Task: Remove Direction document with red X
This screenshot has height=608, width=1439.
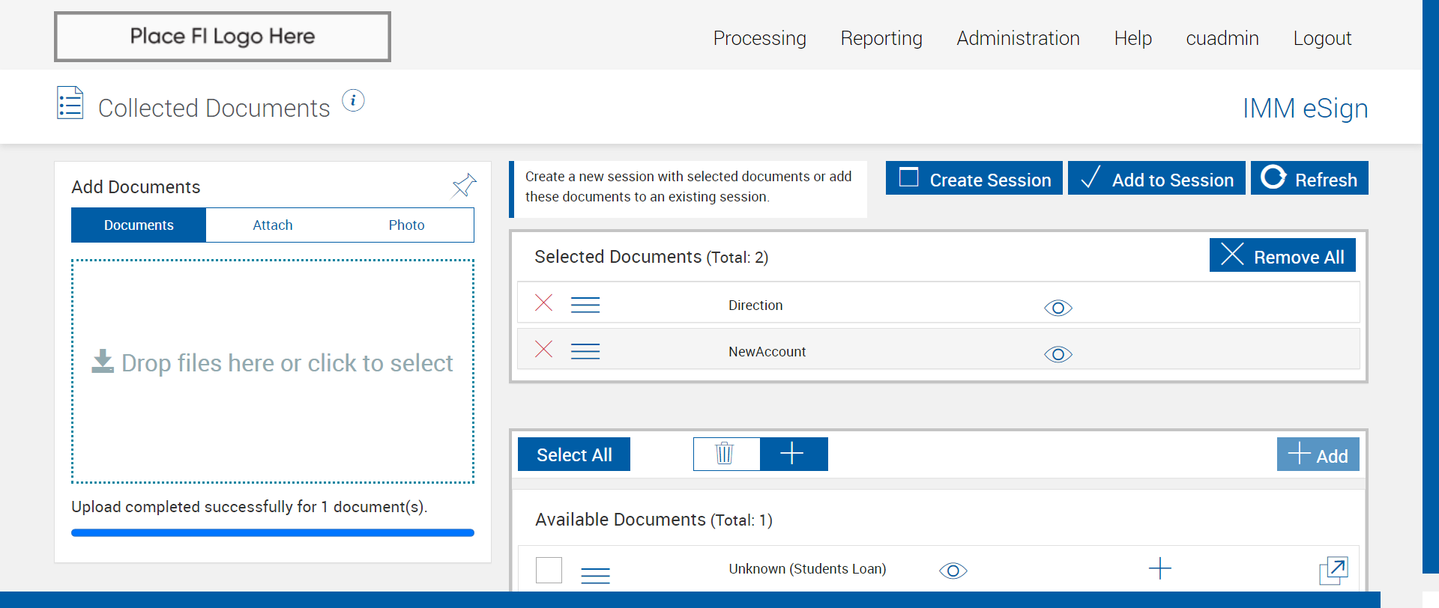Action: click(543, 303)
